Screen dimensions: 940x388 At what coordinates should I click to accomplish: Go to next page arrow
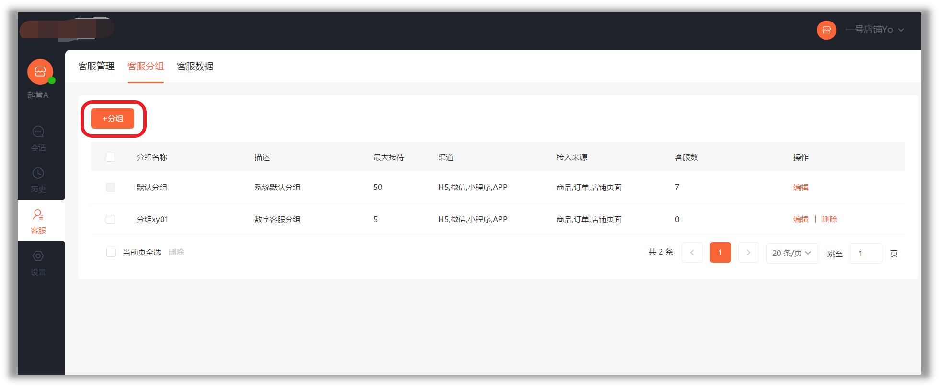click(x=748, y=253)
